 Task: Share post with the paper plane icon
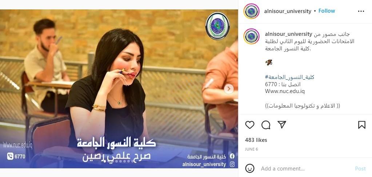click(281, 125)
